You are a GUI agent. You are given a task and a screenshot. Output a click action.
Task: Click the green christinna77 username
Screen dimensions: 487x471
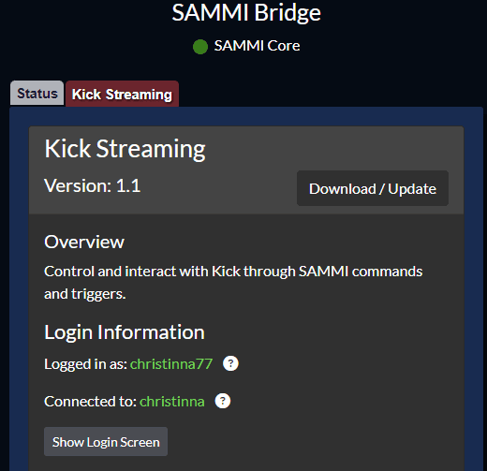171,364
